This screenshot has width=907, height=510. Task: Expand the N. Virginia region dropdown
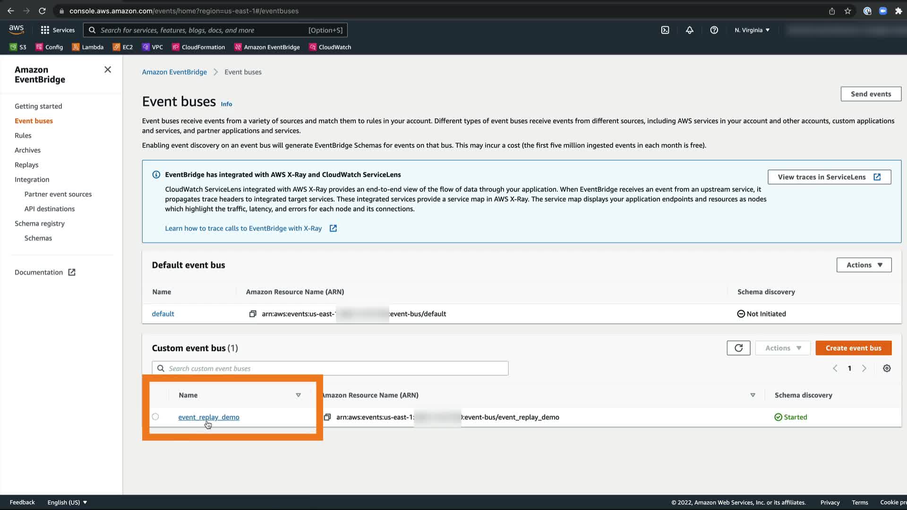[752, 30]
